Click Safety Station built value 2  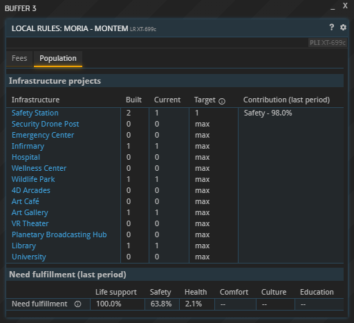click(x=129, y=113)
